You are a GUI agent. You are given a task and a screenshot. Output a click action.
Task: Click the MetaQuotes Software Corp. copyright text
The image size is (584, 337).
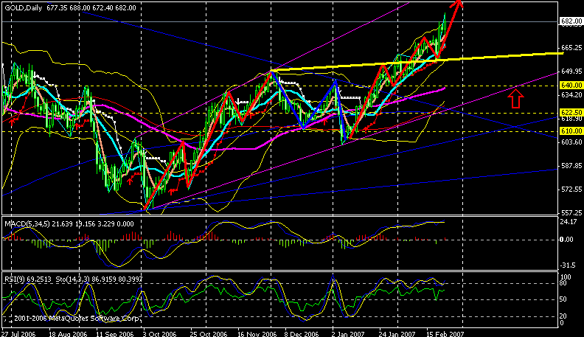pyautogui.click(x=56, y=318)
